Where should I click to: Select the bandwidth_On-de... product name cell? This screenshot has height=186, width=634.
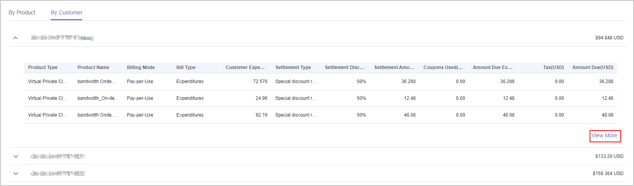point(98,98)
